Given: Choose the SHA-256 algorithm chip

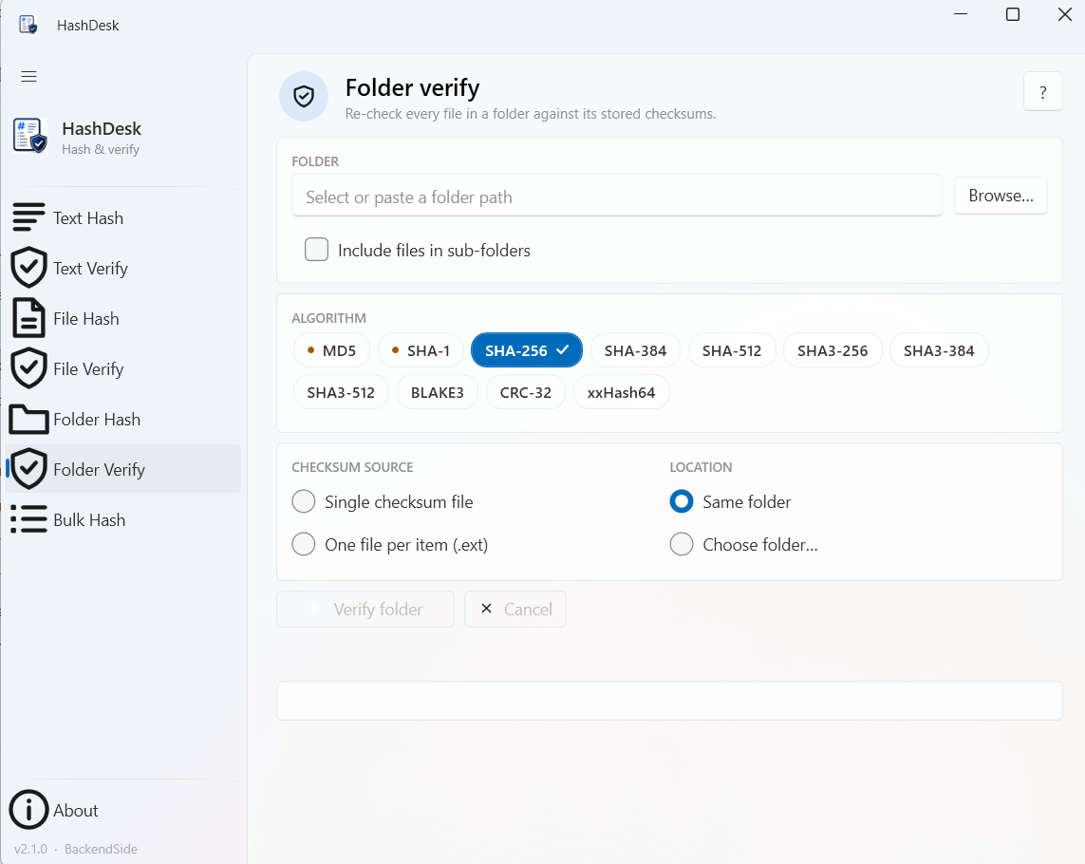Looking at the screenshot, I should 527,350.
